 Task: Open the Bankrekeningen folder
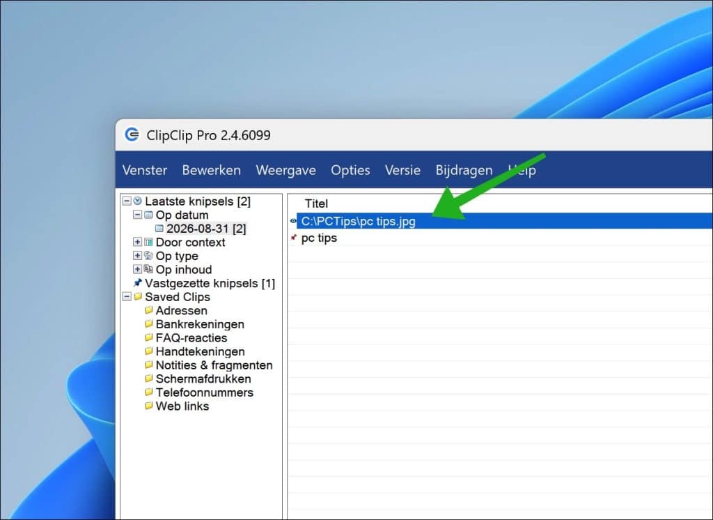pos(200,324)
